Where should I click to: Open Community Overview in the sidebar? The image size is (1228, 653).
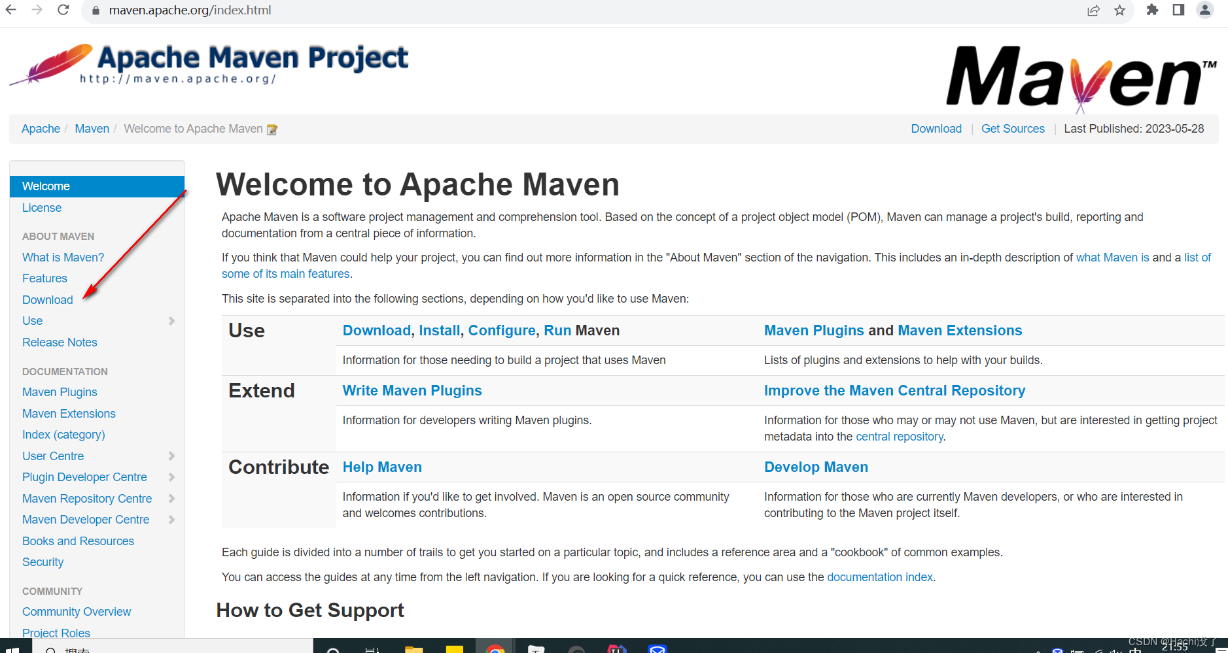[77, 612]
